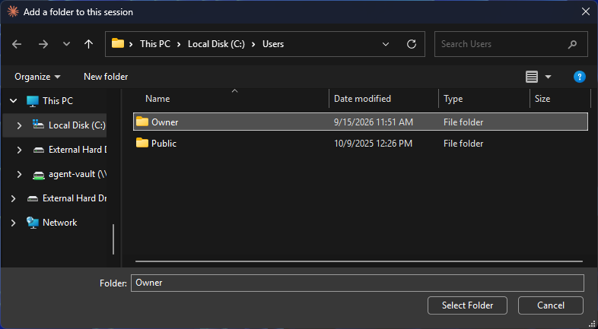The width and height of the screenshot is (598, 329).
Task: Select This PC in navigation pane
Action: click(58, 101)
